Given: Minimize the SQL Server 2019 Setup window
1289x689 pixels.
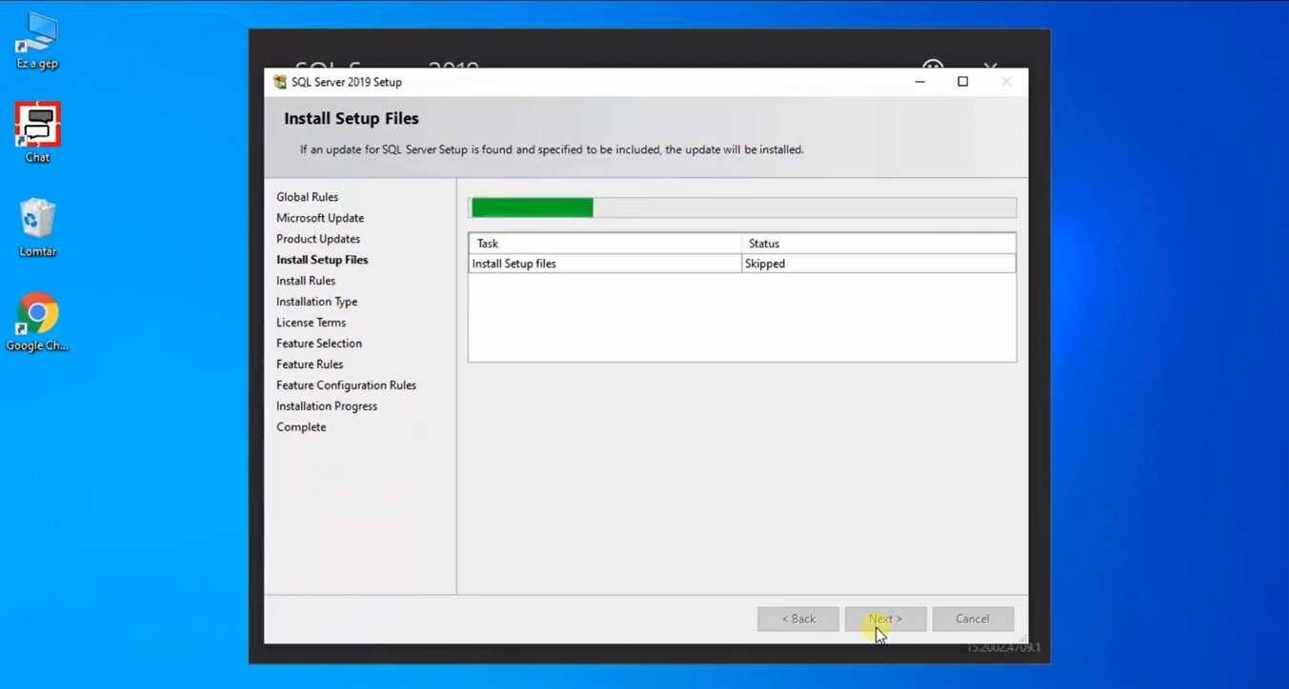Looking at the screenshot, I should coord(919,82).
